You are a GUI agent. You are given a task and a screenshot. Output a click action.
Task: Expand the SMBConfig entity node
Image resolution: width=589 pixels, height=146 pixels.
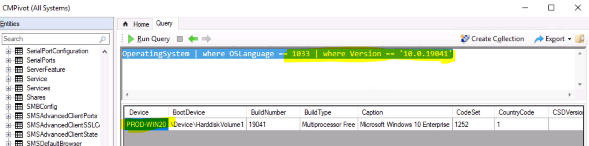click(8, 107)
